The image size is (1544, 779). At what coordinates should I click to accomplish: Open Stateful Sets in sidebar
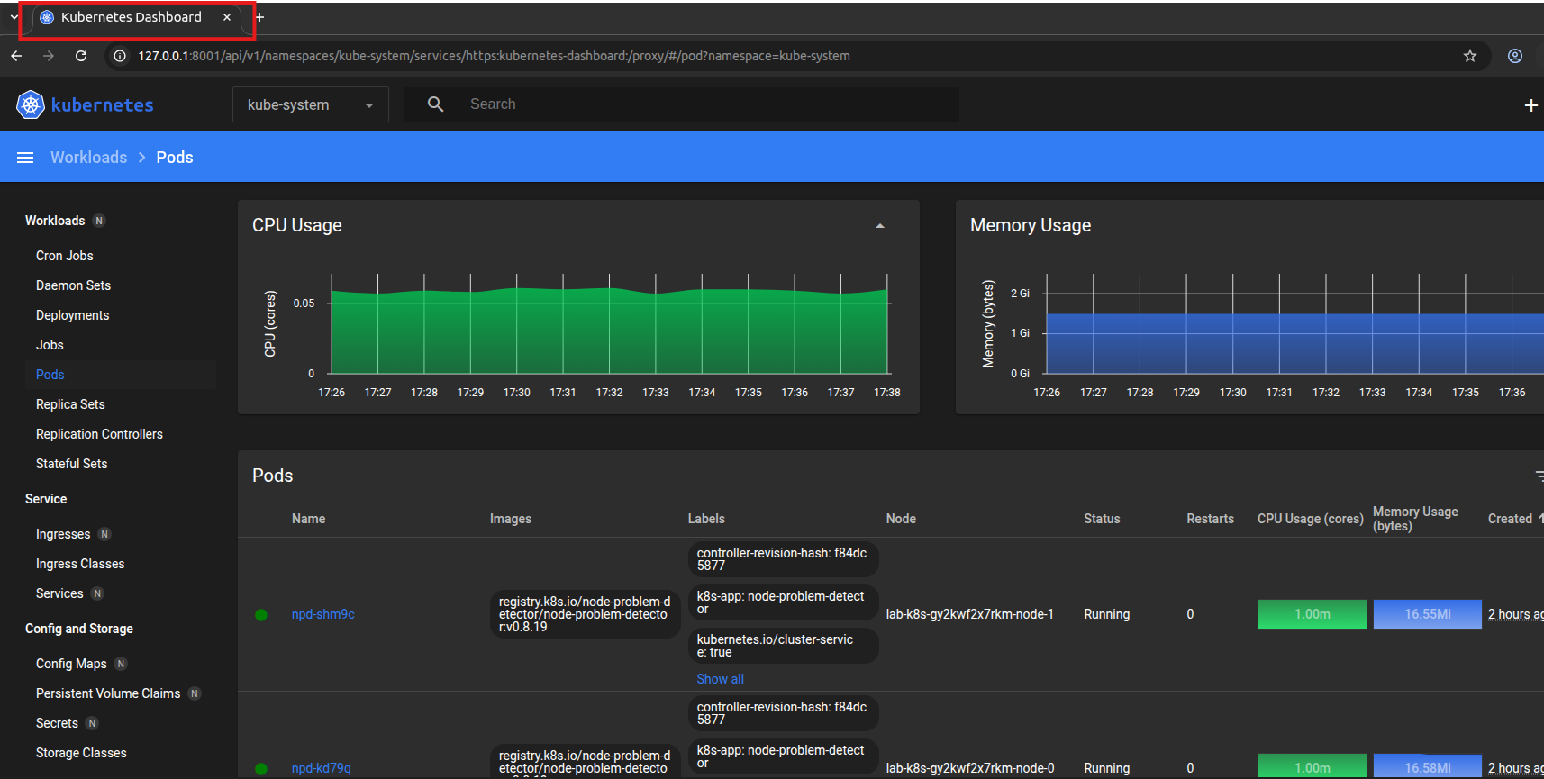click(x=71, y=464)
